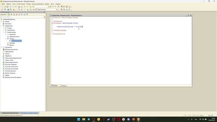Clear the configuration tree search field
The image size is (217, 122).
pyautogui.click(x=44, y=17)
